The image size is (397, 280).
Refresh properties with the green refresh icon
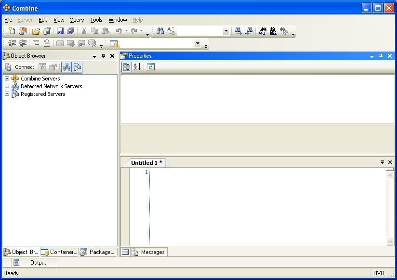pyautogui.click(x=150, y=67)
